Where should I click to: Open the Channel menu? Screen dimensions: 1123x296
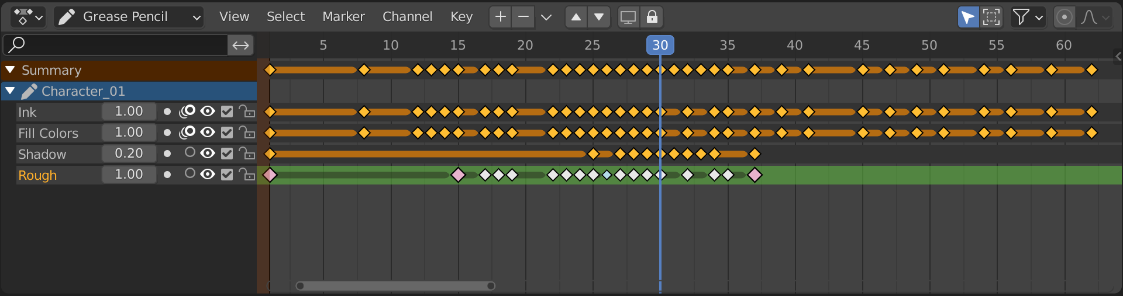point(407,17)
